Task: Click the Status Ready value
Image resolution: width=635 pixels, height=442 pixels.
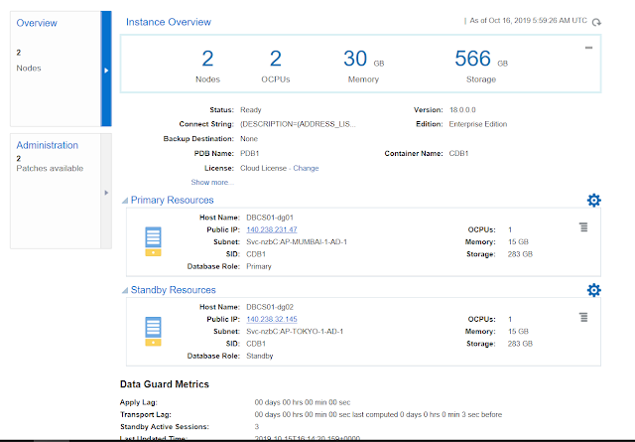Action: (251, 110)
